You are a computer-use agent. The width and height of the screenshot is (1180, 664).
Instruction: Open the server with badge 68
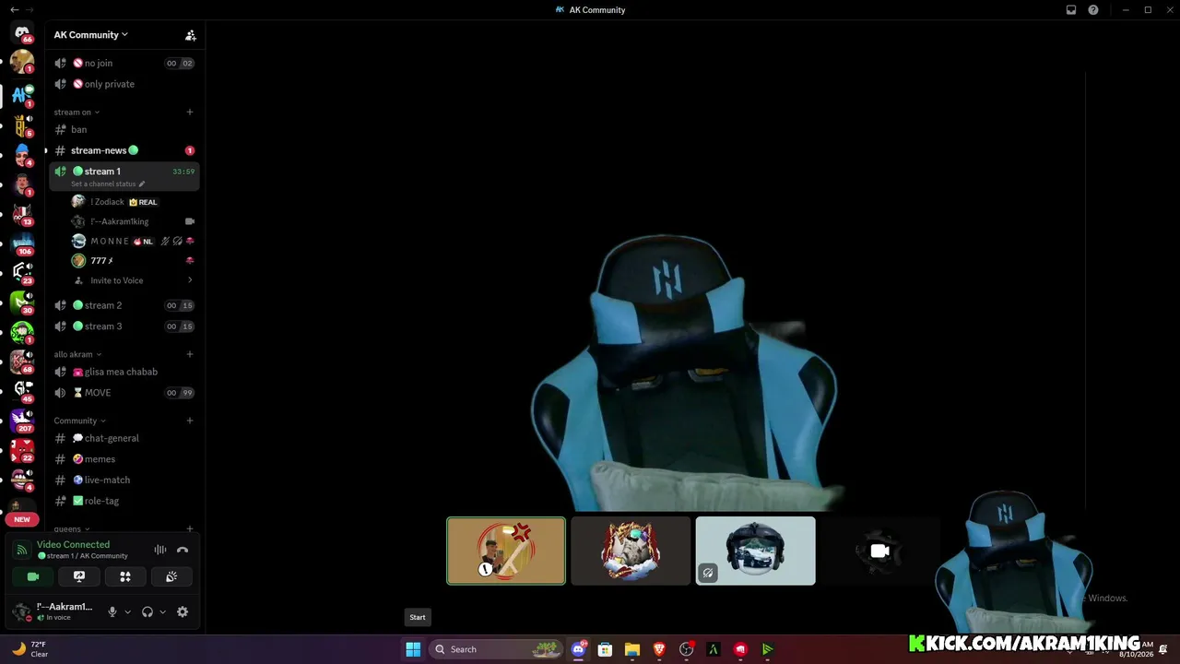22,362
